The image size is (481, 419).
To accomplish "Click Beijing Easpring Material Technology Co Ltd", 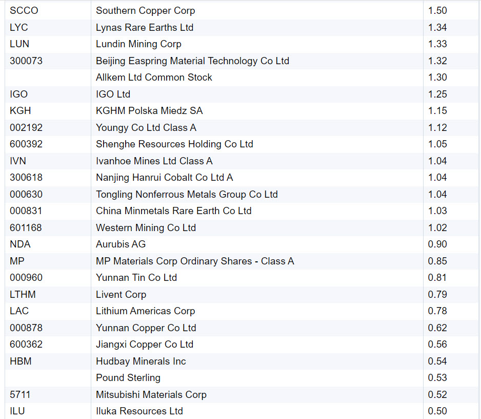I will tap(192, 61).
